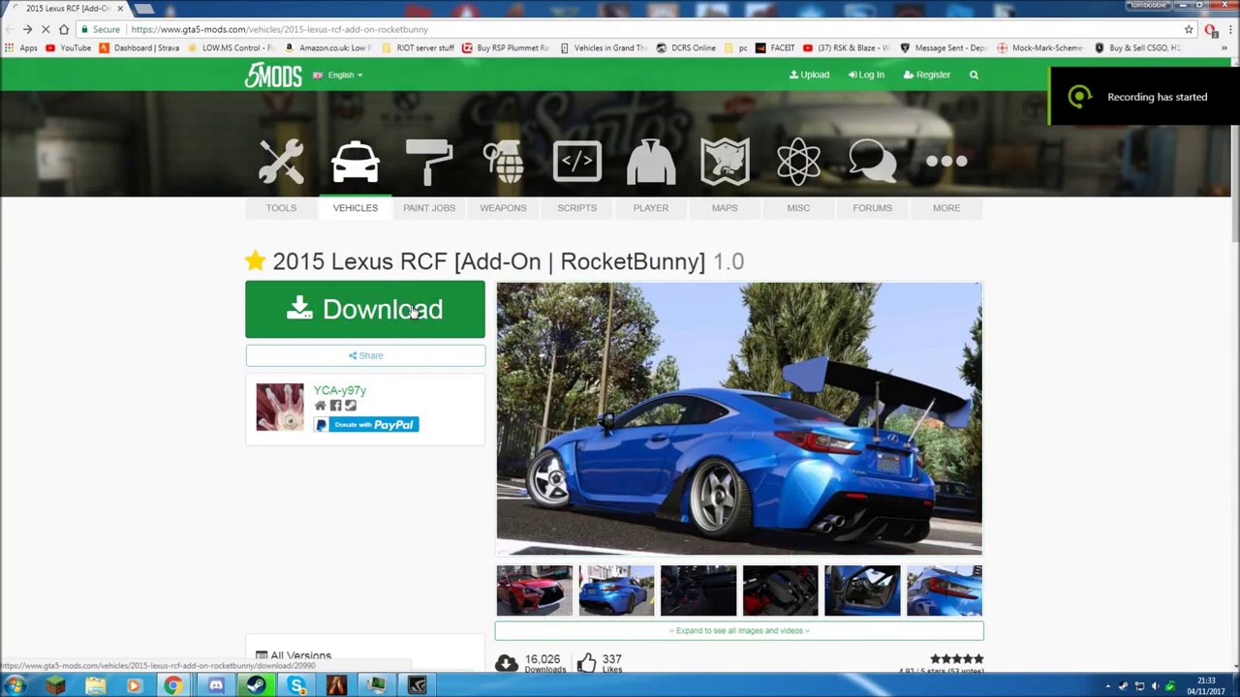
Task: Select the WEAPONS tab
Action: tap(503, 207)
